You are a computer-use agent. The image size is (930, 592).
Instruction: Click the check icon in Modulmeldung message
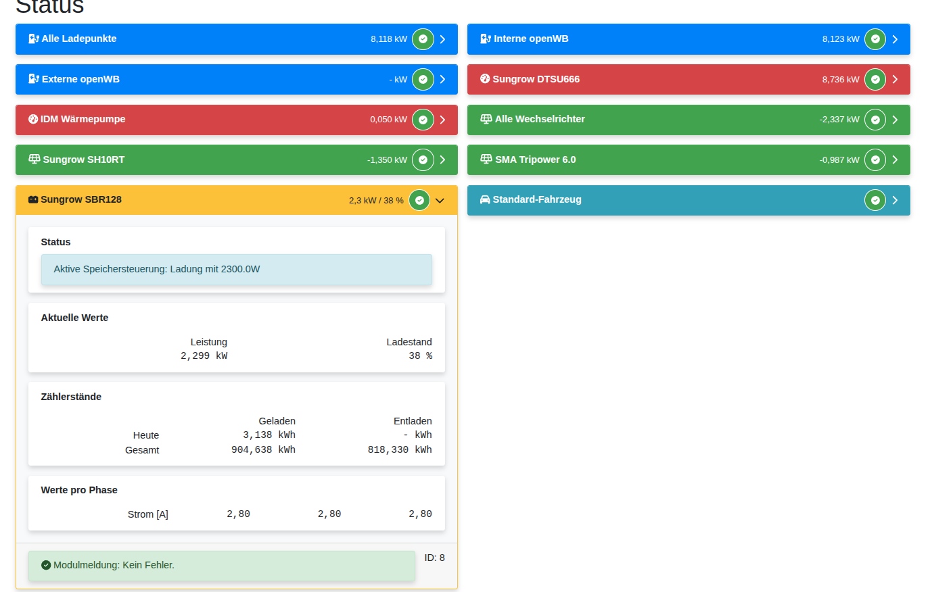point(46,565)
